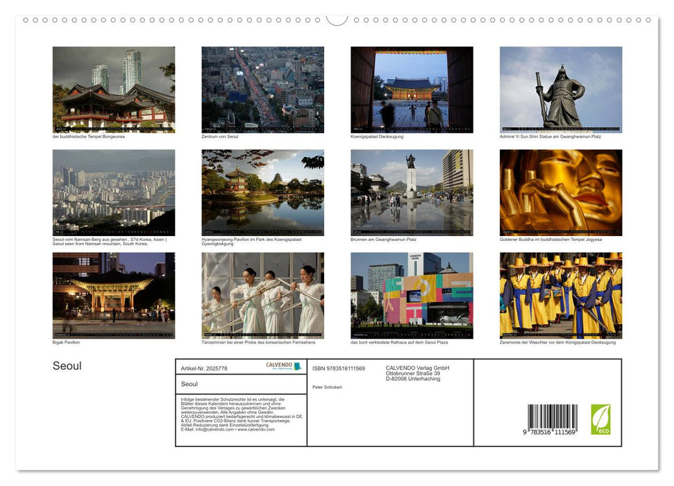Click the Brunnen am Gwanghwamun Platz photo
The image size is (674, 486).
click(411, 192)
